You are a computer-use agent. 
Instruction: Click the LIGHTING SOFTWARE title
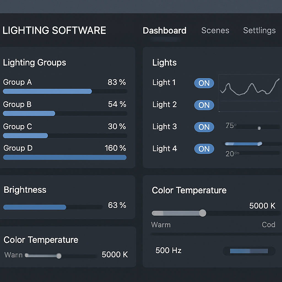(x=54, y=30)
